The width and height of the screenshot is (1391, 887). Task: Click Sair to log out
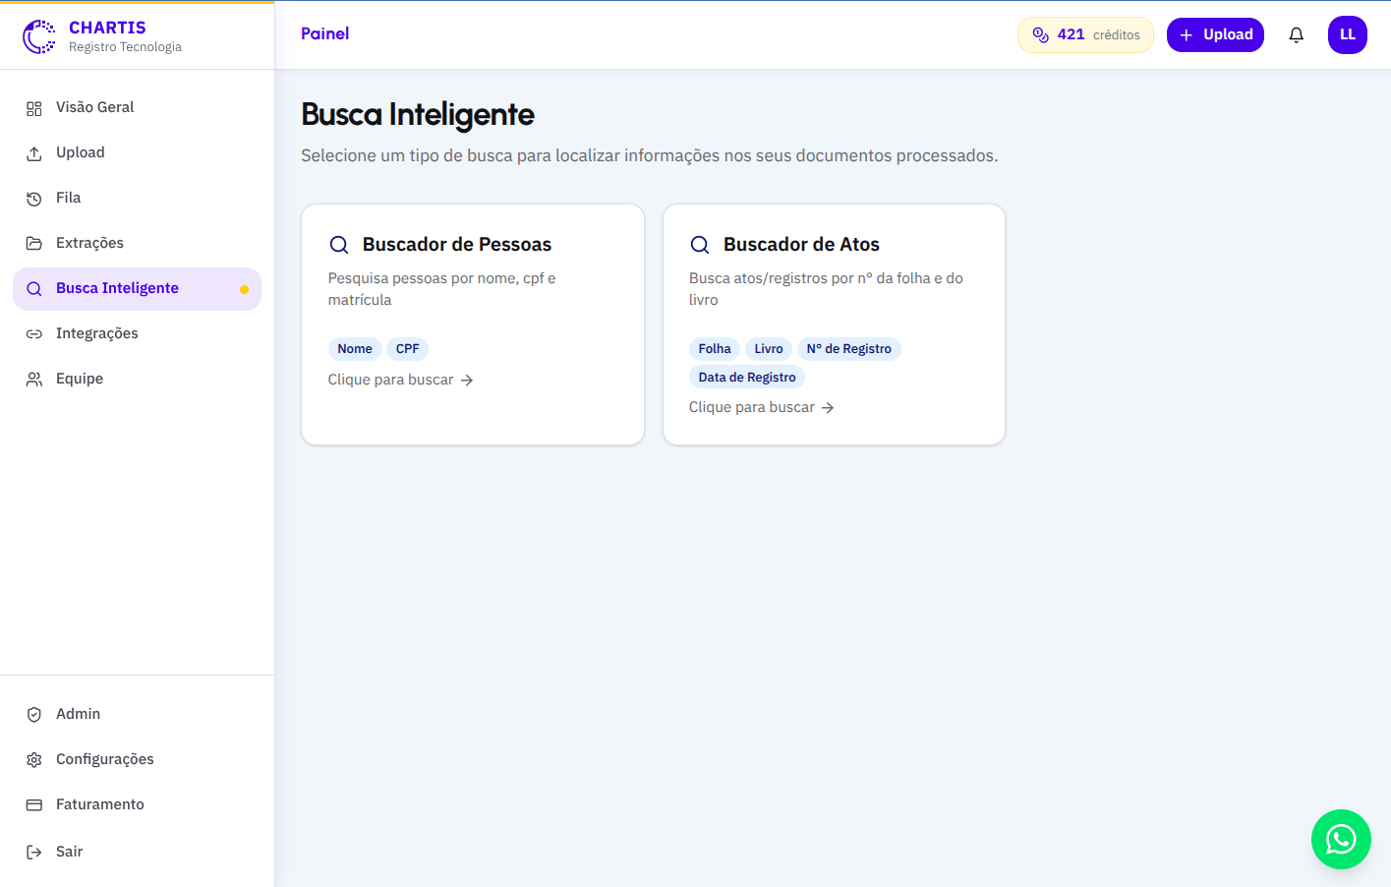click(x=137, y=852)
